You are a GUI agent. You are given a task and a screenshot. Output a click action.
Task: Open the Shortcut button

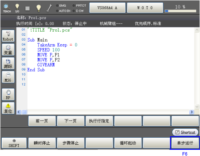[185, 132]
